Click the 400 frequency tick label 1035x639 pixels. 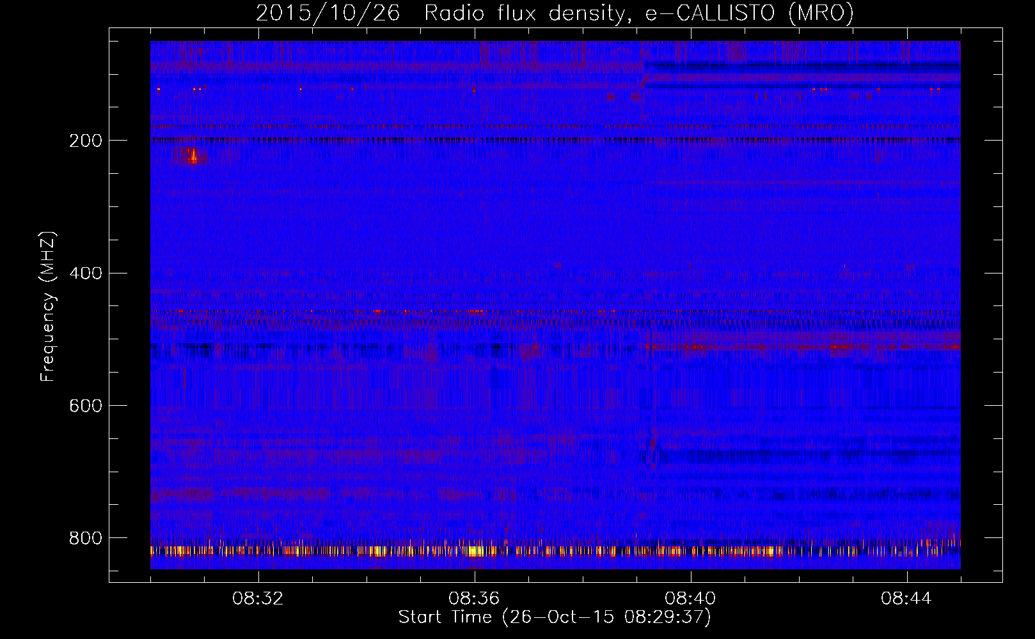click(85, 273)
